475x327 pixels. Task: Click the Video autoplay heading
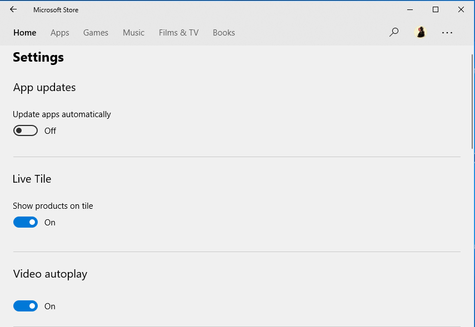pyautogui.click(x=50, y=274)
